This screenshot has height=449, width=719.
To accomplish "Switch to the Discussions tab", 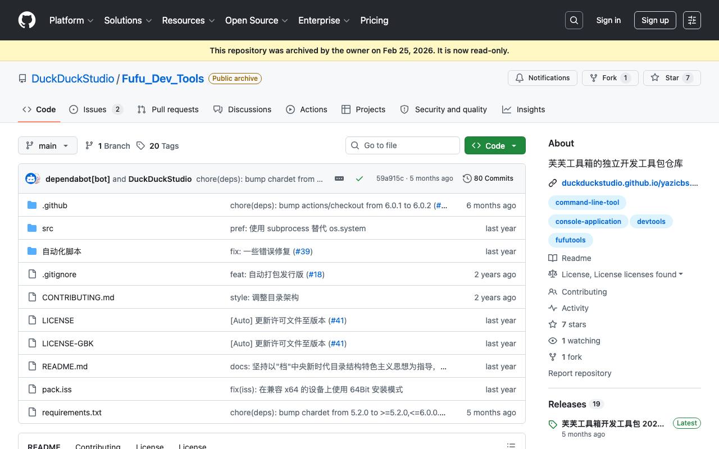I will click(x=243, y=109).
